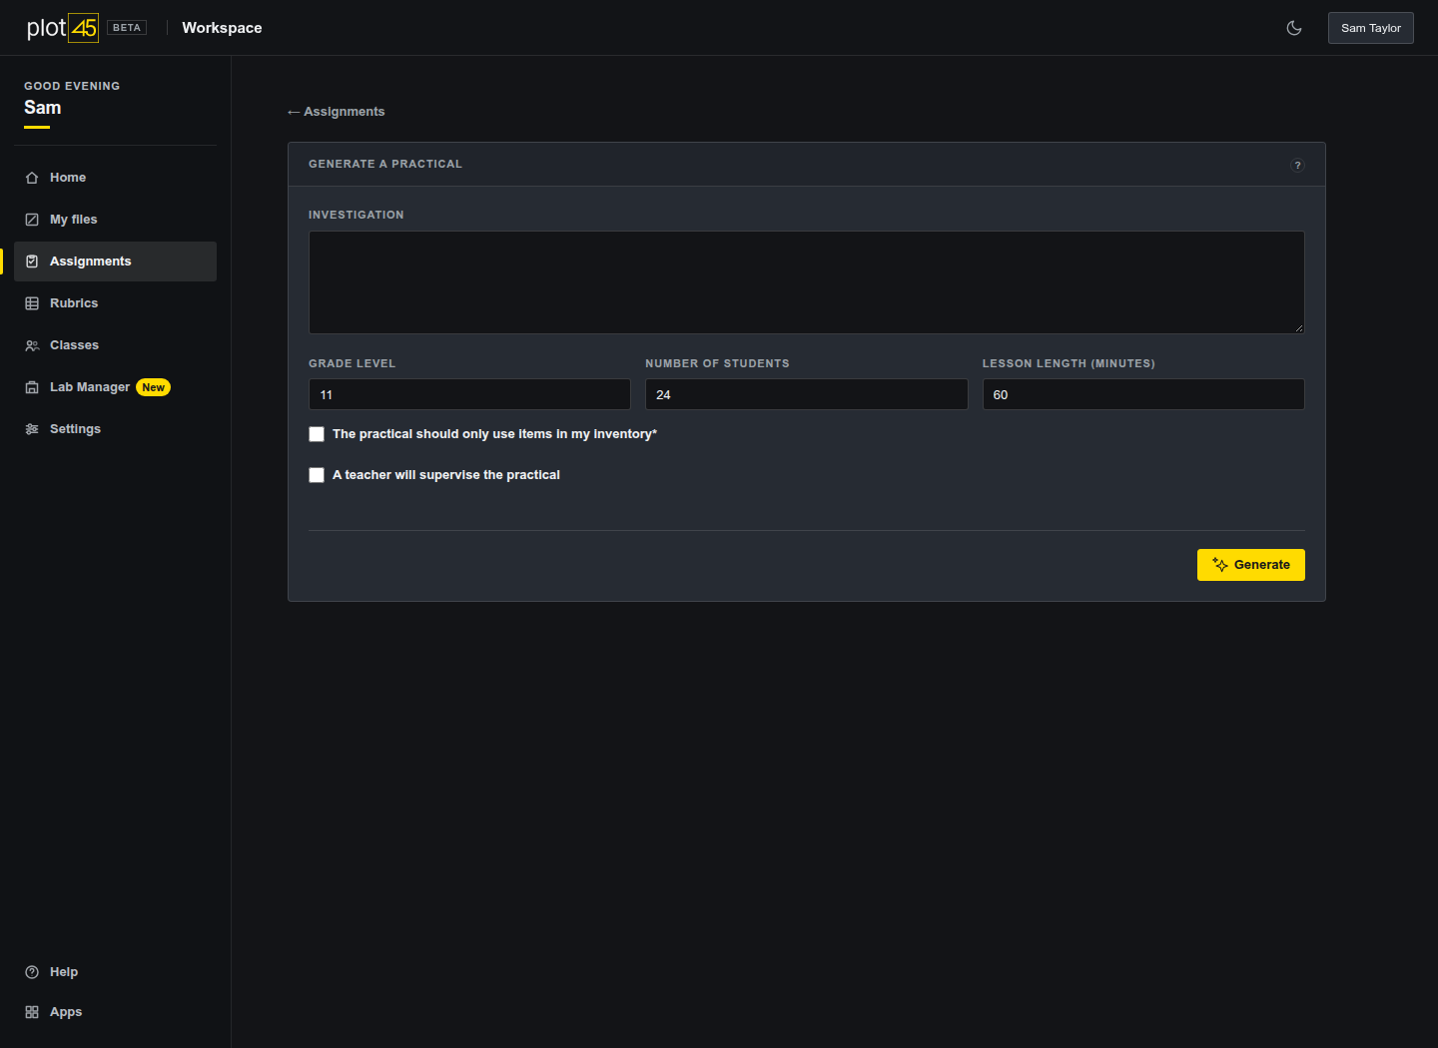Click the Help label in sidebar
This screenshot has width=1438, height=1048.
point(64,972)
